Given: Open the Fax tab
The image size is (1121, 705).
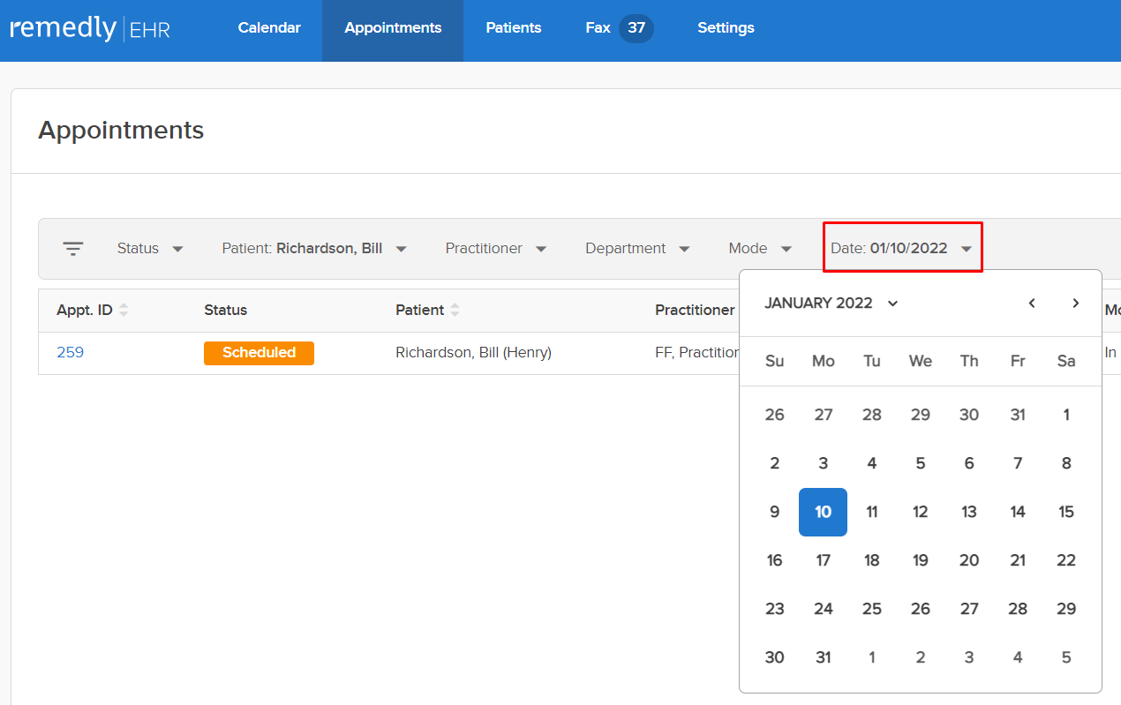Looking at the screenshot, I should [x=598, y=28].
